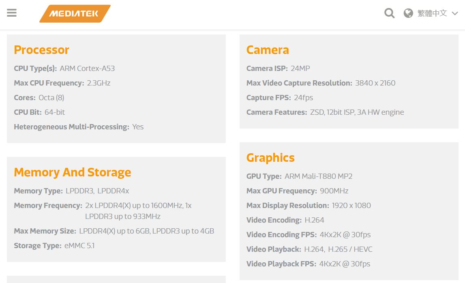
Task: Expand the language dropdown chevron
Action: pyautogui.click(x=455, y=14)
